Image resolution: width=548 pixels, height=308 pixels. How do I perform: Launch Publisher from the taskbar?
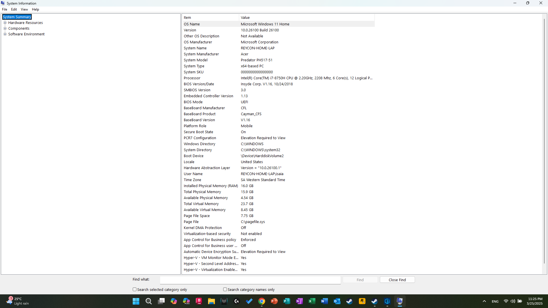click(287, 301)
